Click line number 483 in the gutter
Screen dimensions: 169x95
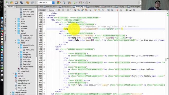click(41, 29)
